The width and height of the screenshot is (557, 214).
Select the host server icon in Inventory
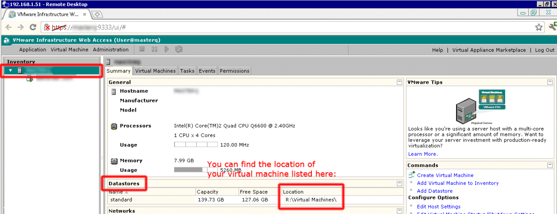pyautogui.click(x=20, y=70)
